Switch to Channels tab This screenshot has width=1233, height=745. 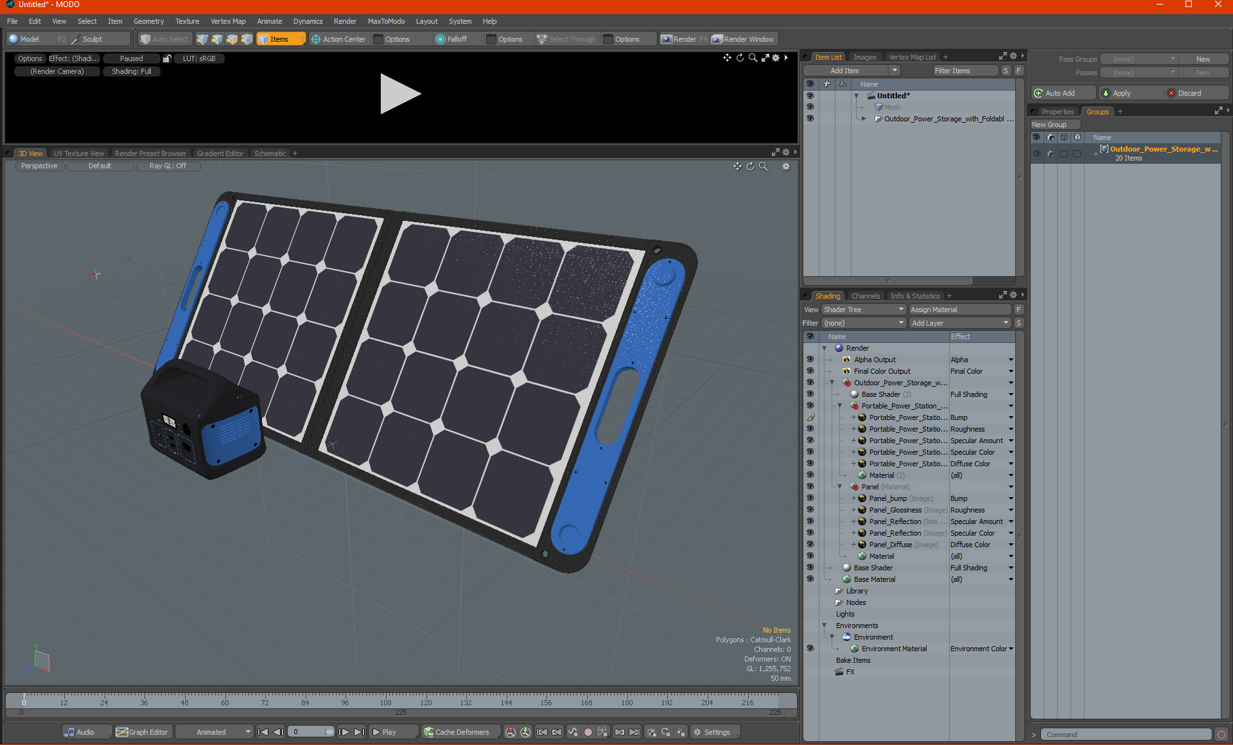(865, 296)
